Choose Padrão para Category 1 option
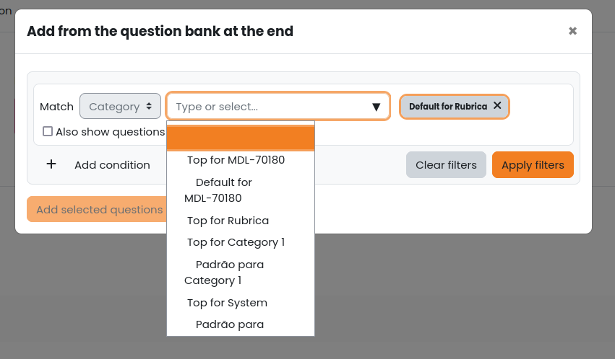 click(241, 272)
